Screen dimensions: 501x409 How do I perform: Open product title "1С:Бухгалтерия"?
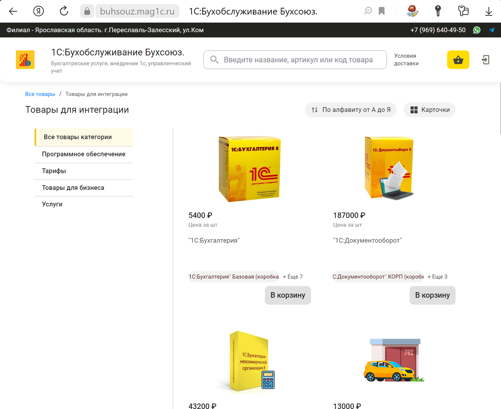[214, 240]
